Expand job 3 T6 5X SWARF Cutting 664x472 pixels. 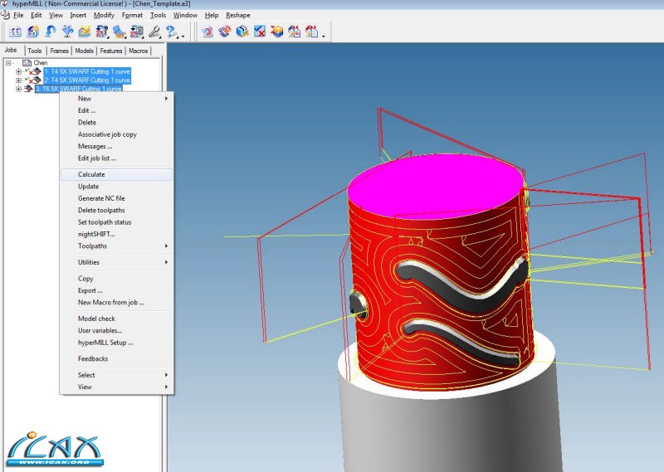18,89
